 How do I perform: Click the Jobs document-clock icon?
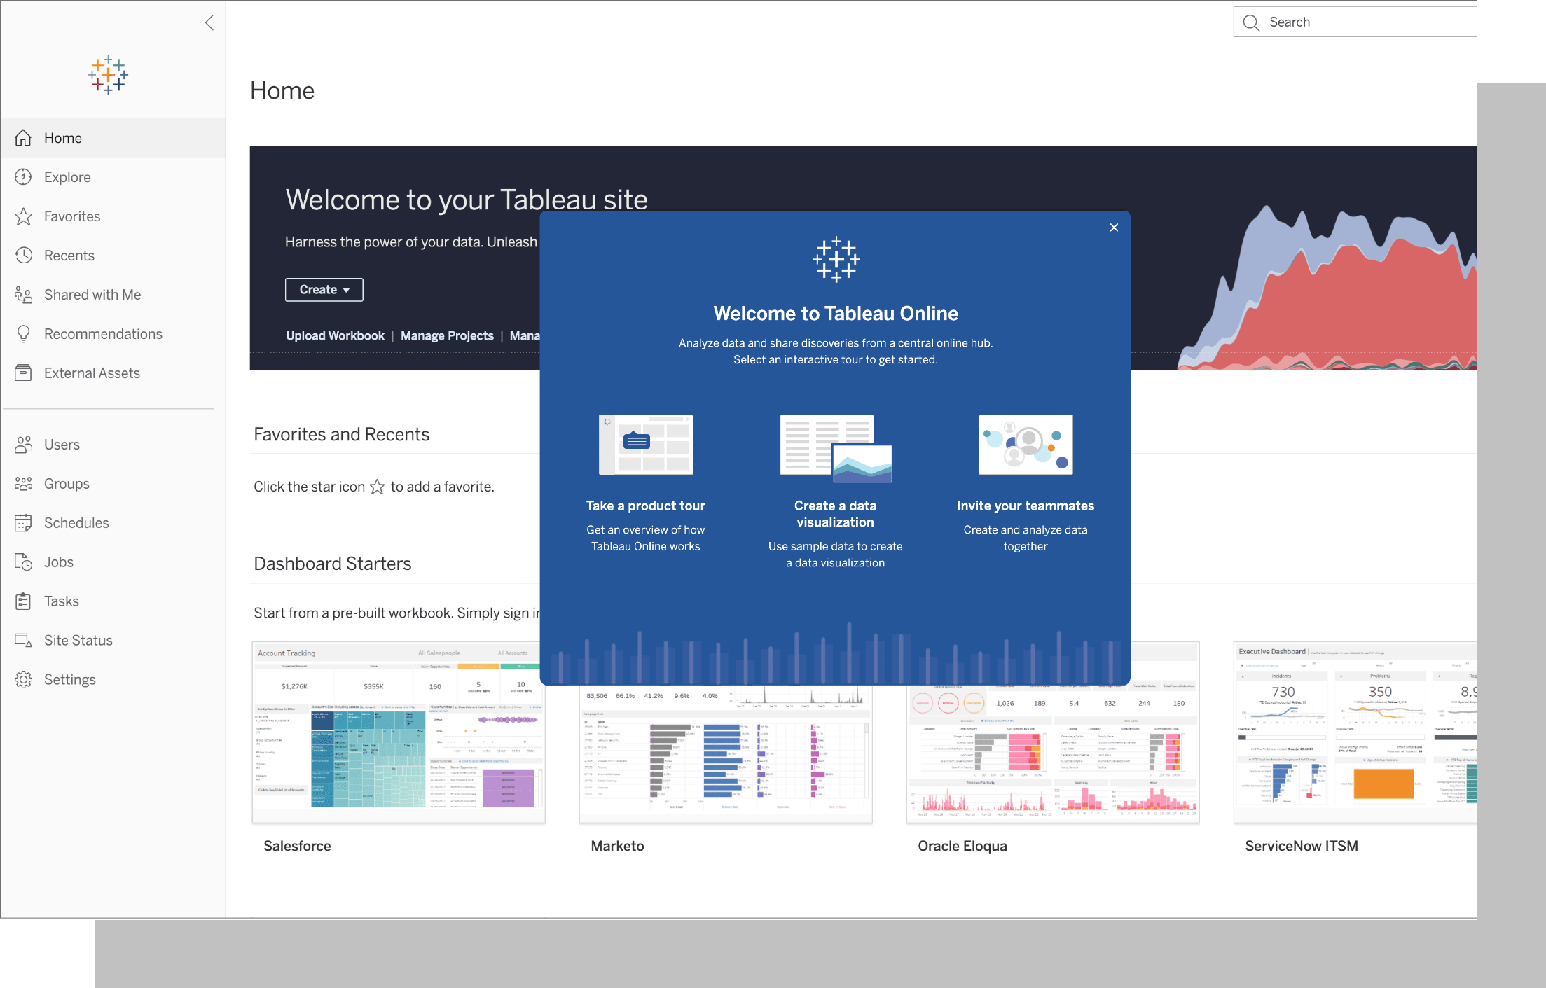[23, 562]
